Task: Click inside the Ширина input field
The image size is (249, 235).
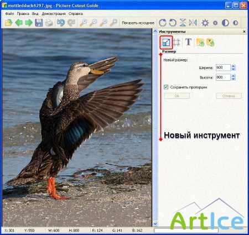Action: 223,67
